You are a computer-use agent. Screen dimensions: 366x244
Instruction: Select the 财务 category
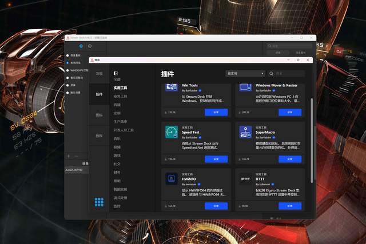pyautogui.click(x=117, y=172)
